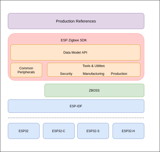Image resolution: width=160 pixels, height=152 pixels.
Task: Click the ESP-IDF layer block
Action: click(76, 106)
